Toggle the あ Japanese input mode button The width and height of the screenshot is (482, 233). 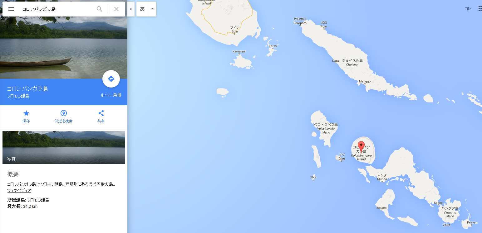142,9
